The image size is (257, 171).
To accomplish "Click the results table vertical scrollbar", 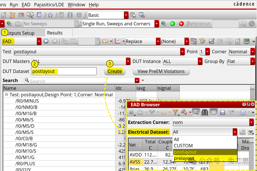I will tap(252, 94).
